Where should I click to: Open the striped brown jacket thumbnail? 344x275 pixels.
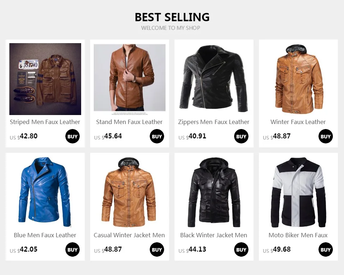pos(45,79)
